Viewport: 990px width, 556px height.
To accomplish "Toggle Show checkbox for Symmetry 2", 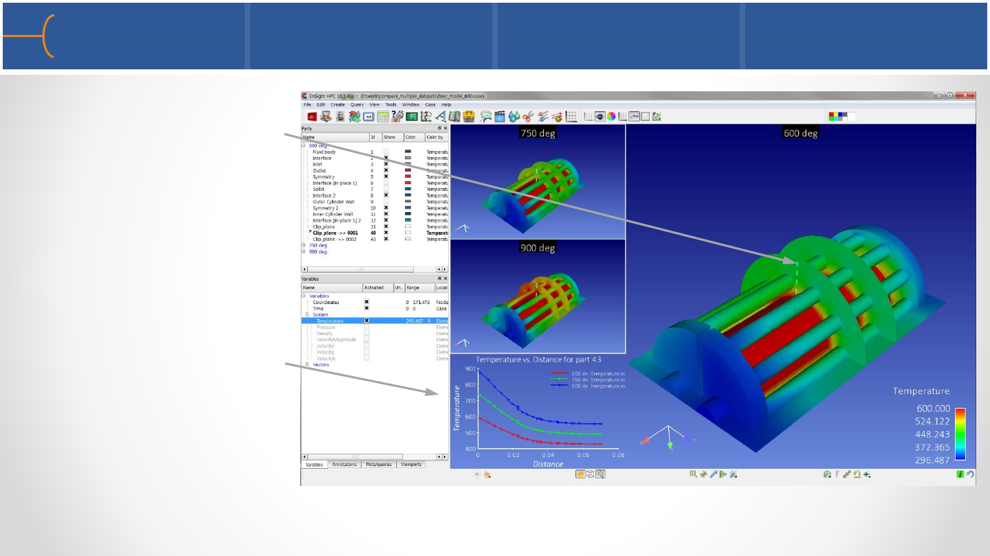I will (x=386, y=207).
